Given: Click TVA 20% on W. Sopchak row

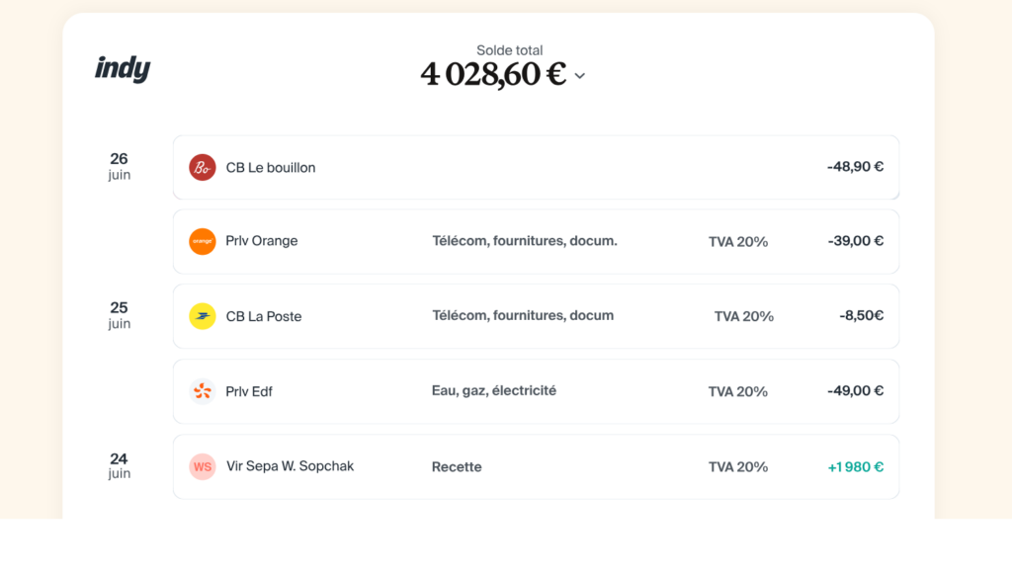Looking at the screenshot, I should point(738,467).
